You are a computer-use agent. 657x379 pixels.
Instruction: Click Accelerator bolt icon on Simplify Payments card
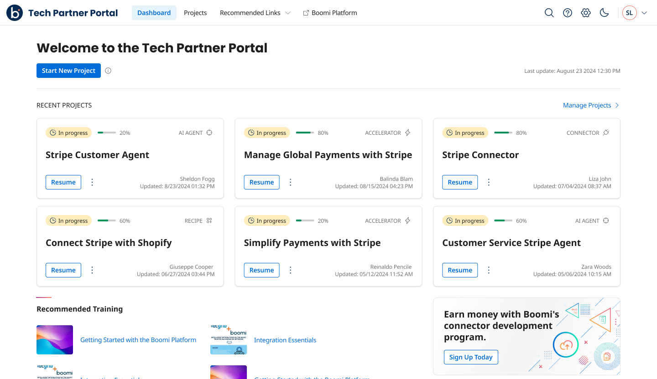[408, 221]
